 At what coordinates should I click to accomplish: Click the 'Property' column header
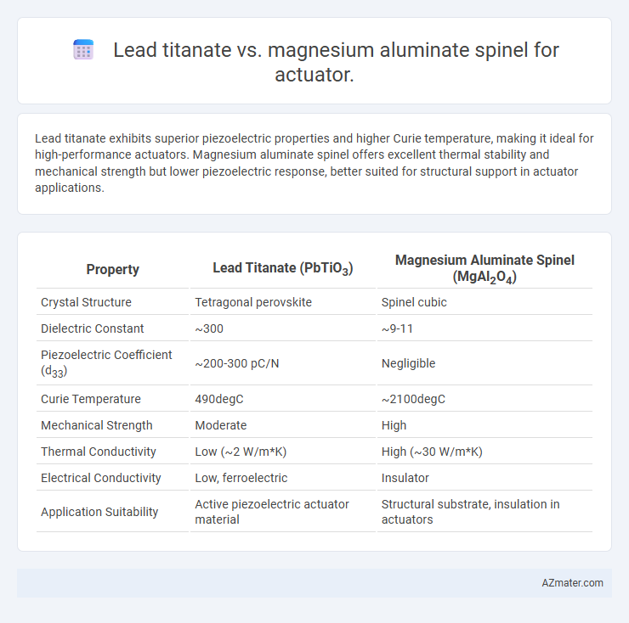coord(113,269)
